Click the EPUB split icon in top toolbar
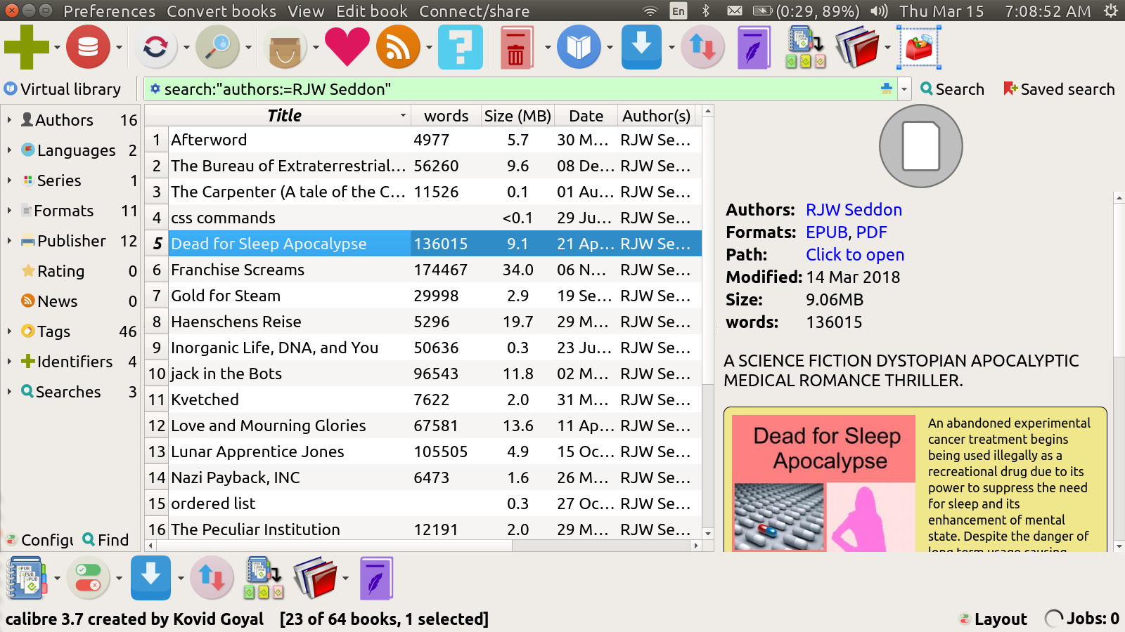 click(x=805, y=47)
